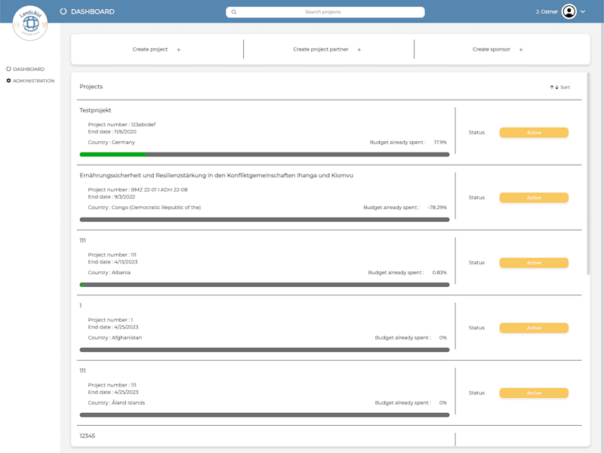Click the dashboard circle icon in header

(x=63, y=11)
